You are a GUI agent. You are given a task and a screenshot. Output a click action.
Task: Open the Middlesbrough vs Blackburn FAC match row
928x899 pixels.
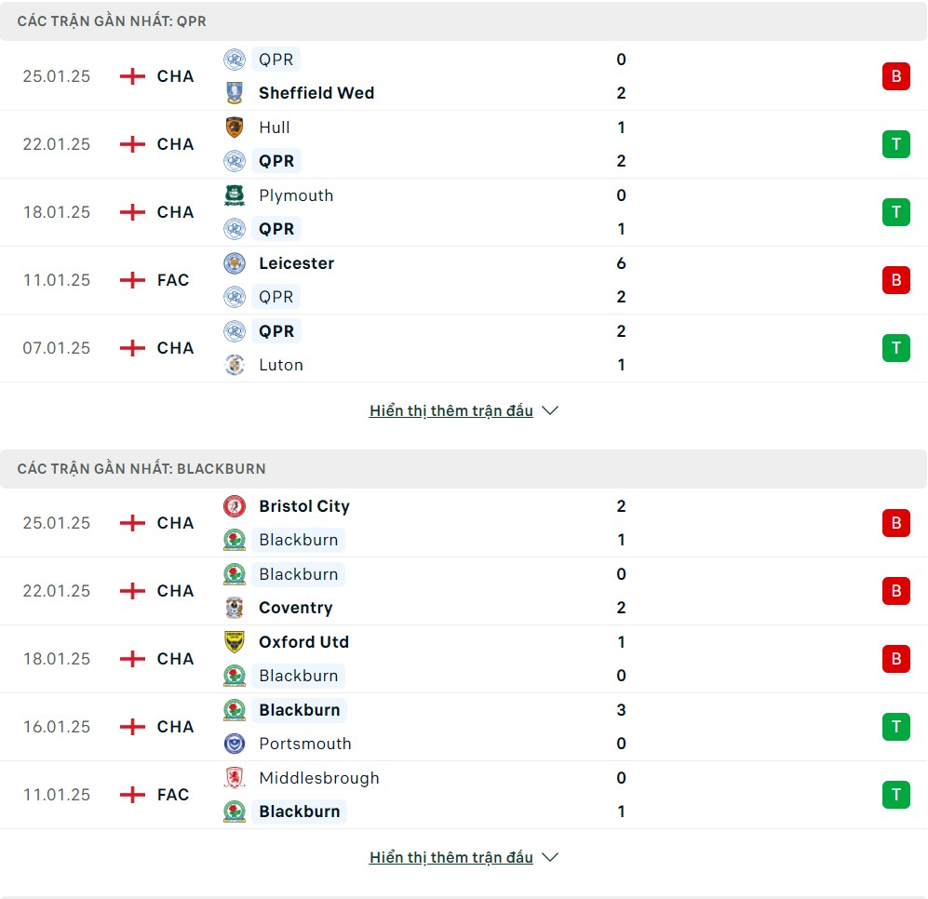pos(464,795)
